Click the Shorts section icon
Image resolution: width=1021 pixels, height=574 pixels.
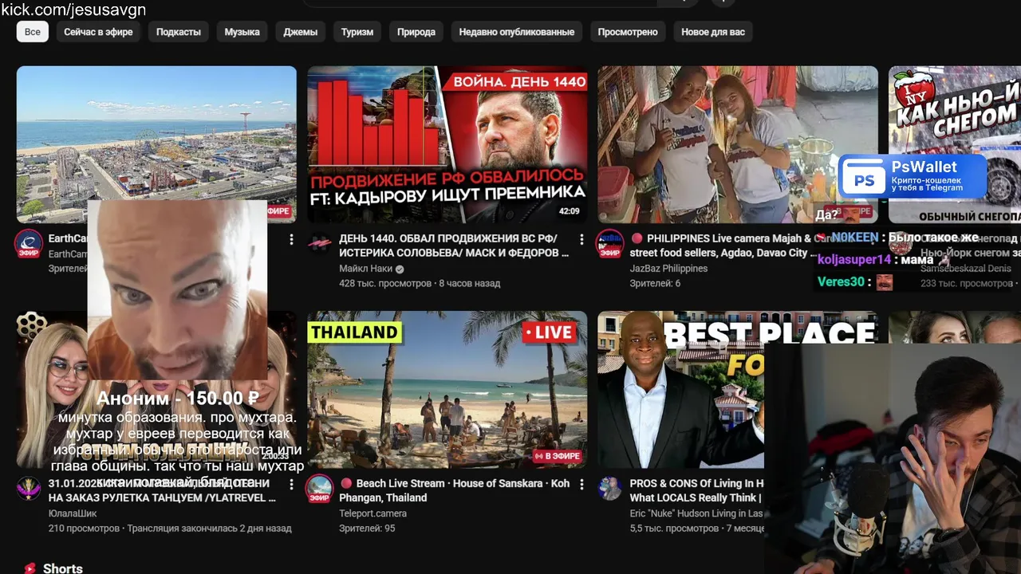[30, 568]
